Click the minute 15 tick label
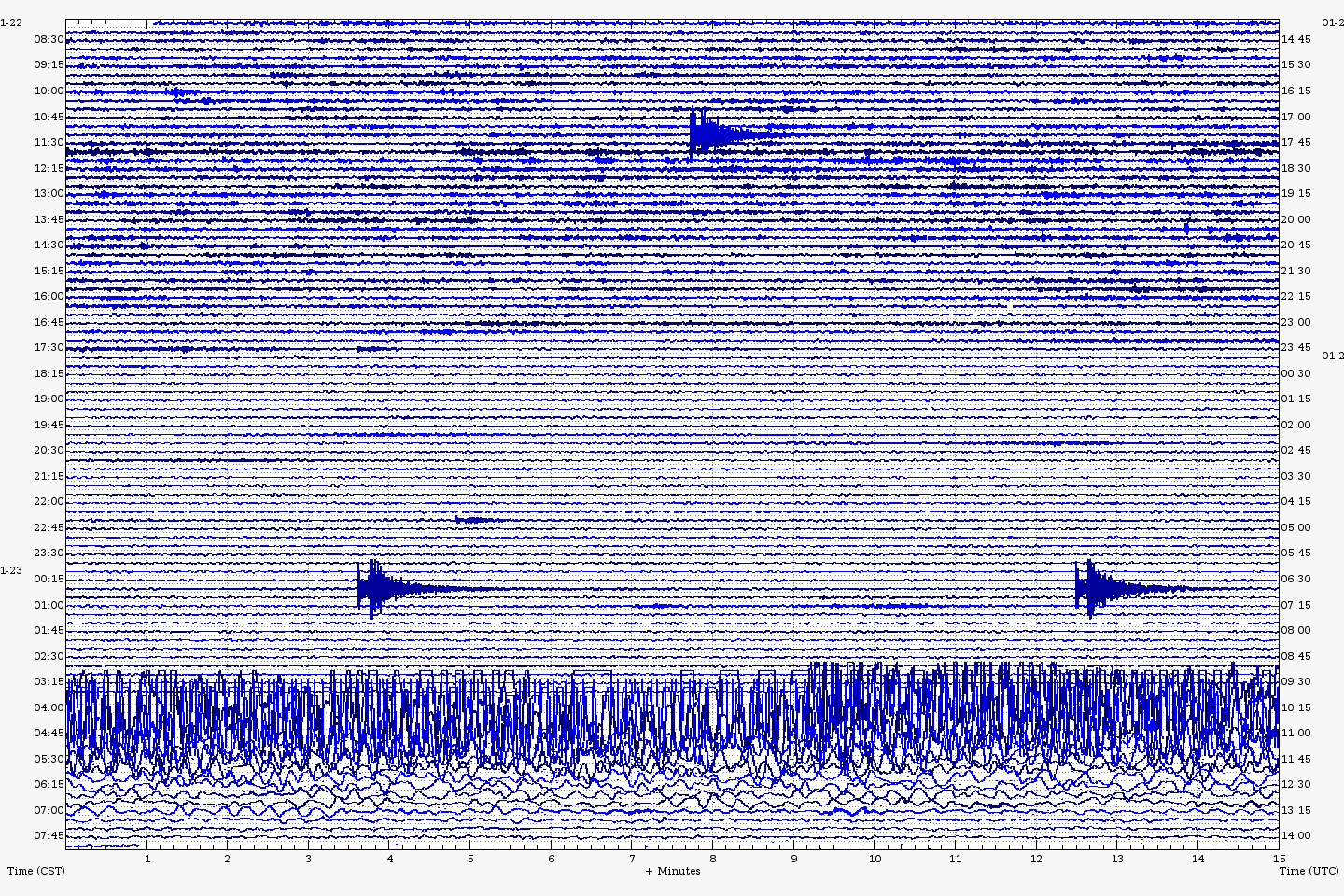Viewport: 1344px width, 896px height. pos(1279,859)
